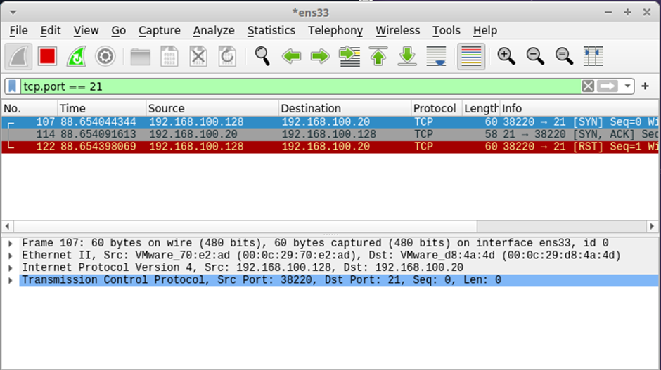Go forward in packet history with the right green arrow

tap(320, 56)
